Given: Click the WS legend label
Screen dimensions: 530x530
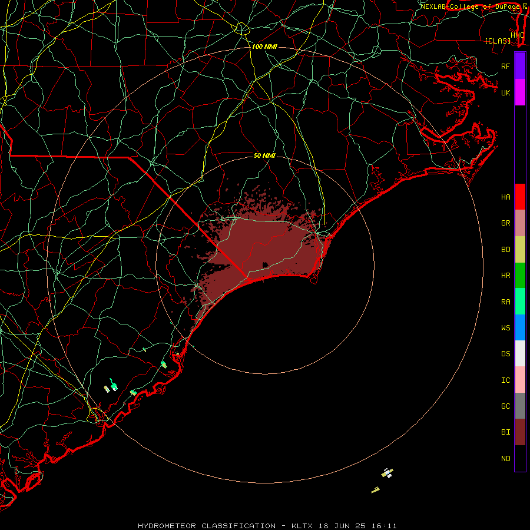Looking at the screenshot, I should tap(505, 328).
